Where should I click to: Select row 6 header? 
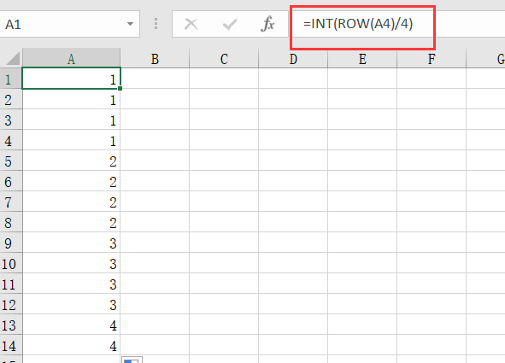(11, 181)
